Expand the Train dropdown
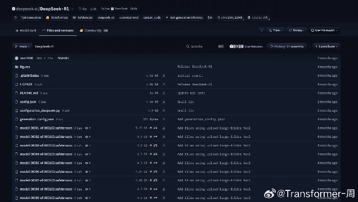This screenshot has width=358, height=202. pyautogui.click(x=276, y=30)
